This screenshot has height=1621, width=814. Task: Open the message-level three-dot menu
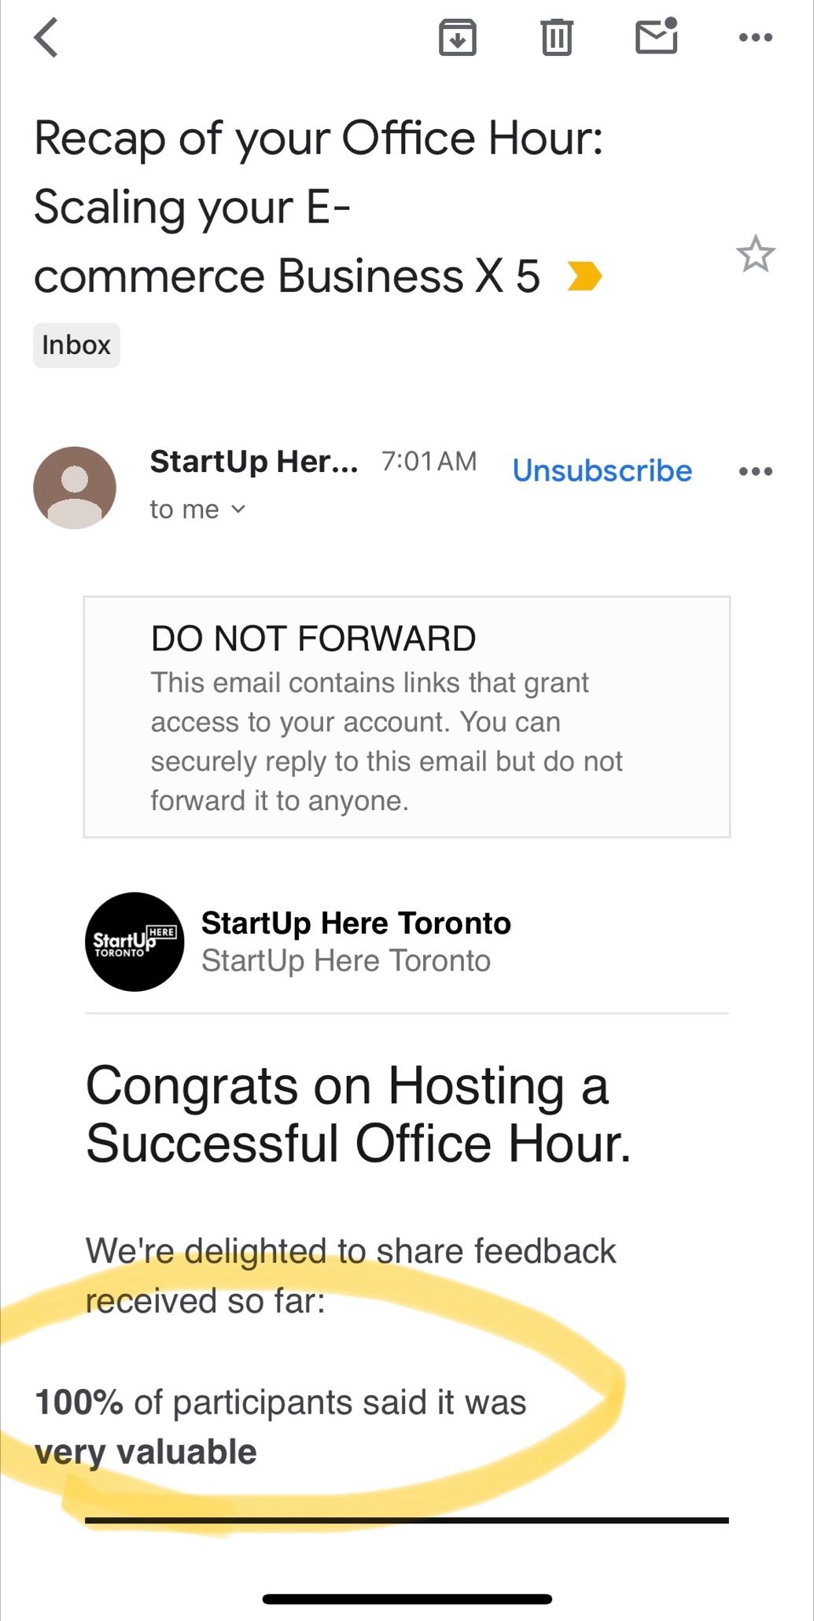point(756,471)
